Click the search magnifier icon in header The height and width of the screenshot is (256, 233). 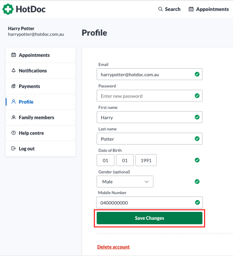click(160, 9)
